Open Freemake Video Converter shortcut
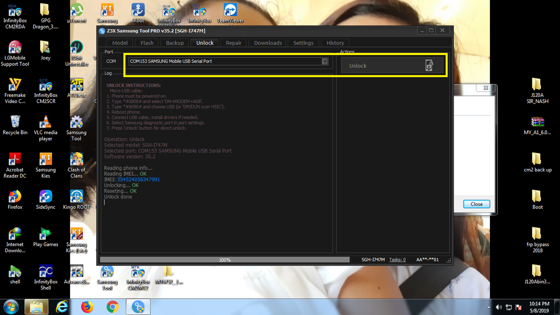Image resolution: width=560 pixels, height=315 pixels. (x=15, y=91)
